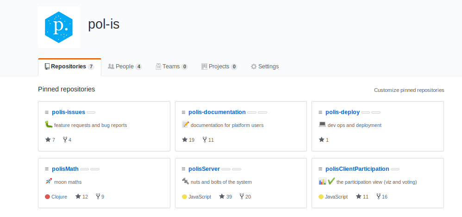Open the Projects tab
Viewport: 462px width, 217px height.
coord(219,66)
